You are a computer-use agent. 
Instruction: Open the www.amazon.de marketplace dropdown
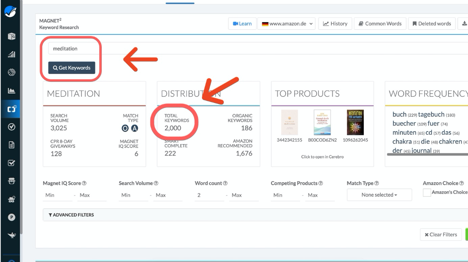(287, 23)
